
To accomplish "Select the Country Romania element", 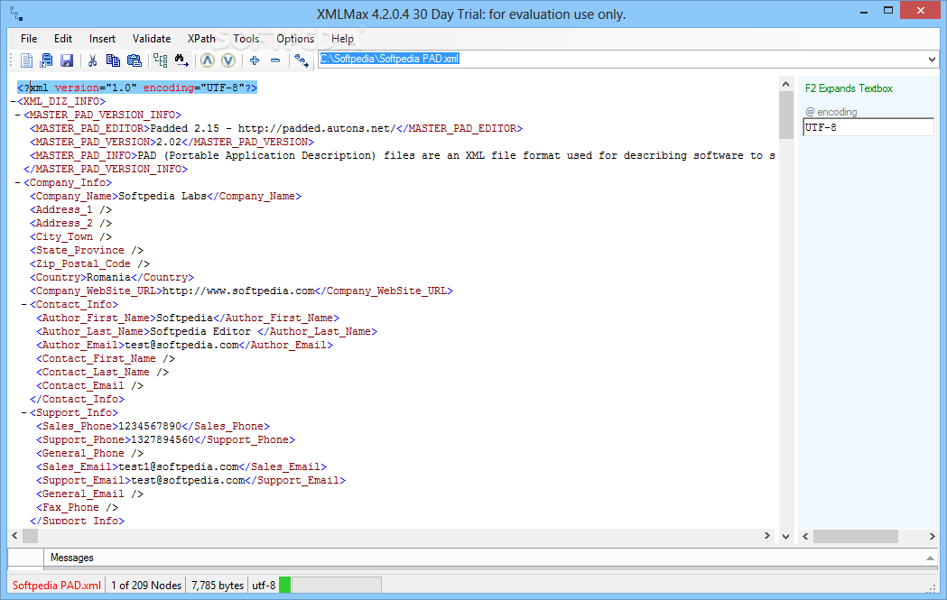I will (x=112, y=277).
